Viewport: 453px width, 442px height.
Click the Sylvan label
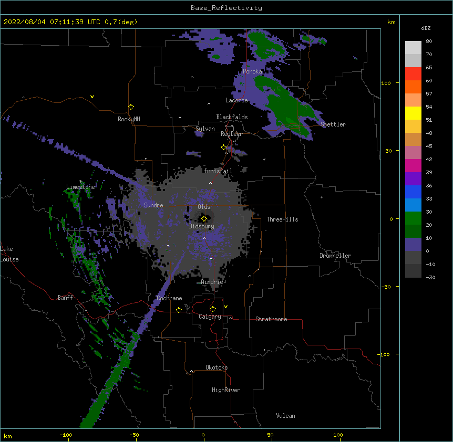(x=205, y=129)
